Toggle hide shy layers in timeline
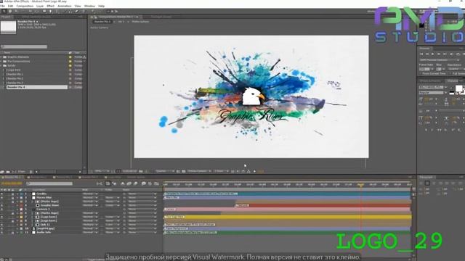 pyautogui.click(x=123, y=183)
